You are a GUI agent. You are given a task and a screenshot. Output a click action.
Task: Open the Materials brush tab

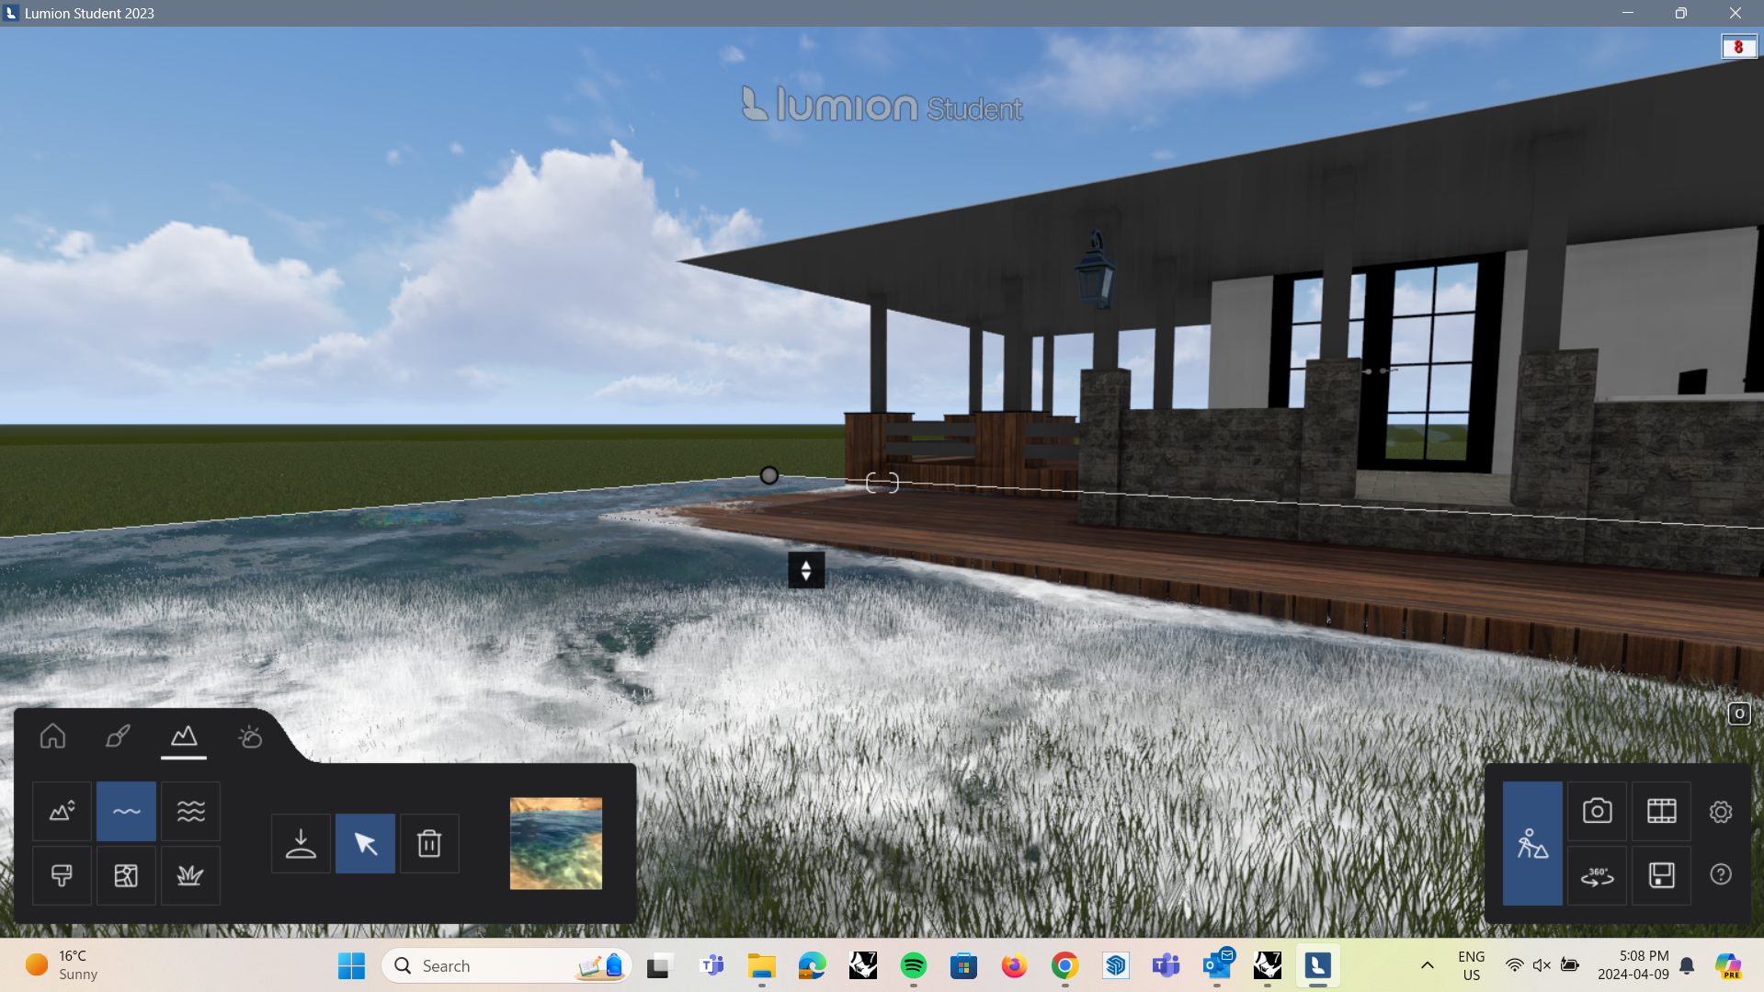[117, 736]
